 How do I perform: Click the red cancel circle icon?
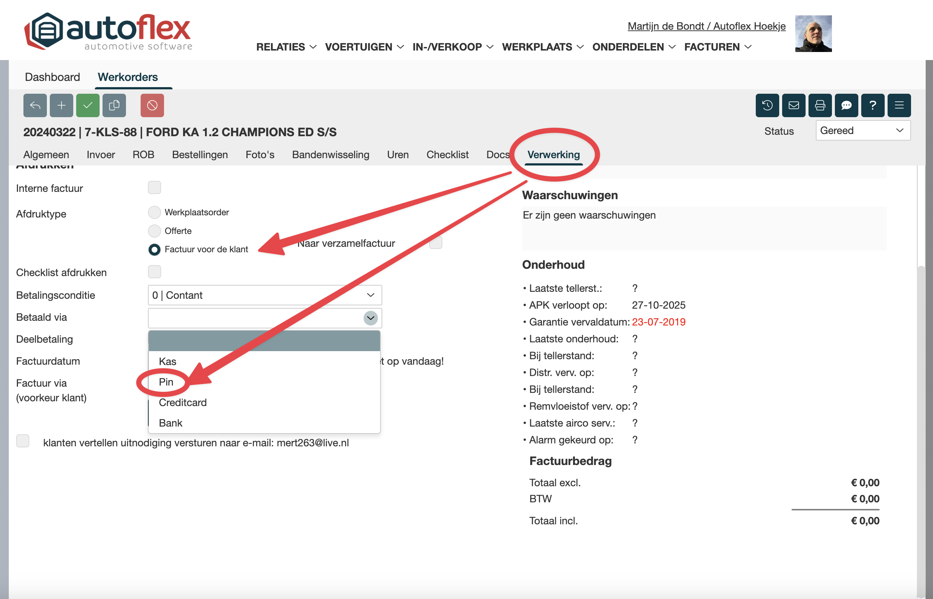click(x=152, y=105)
